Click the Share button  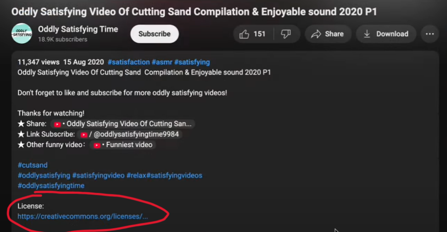coord(328,34)
